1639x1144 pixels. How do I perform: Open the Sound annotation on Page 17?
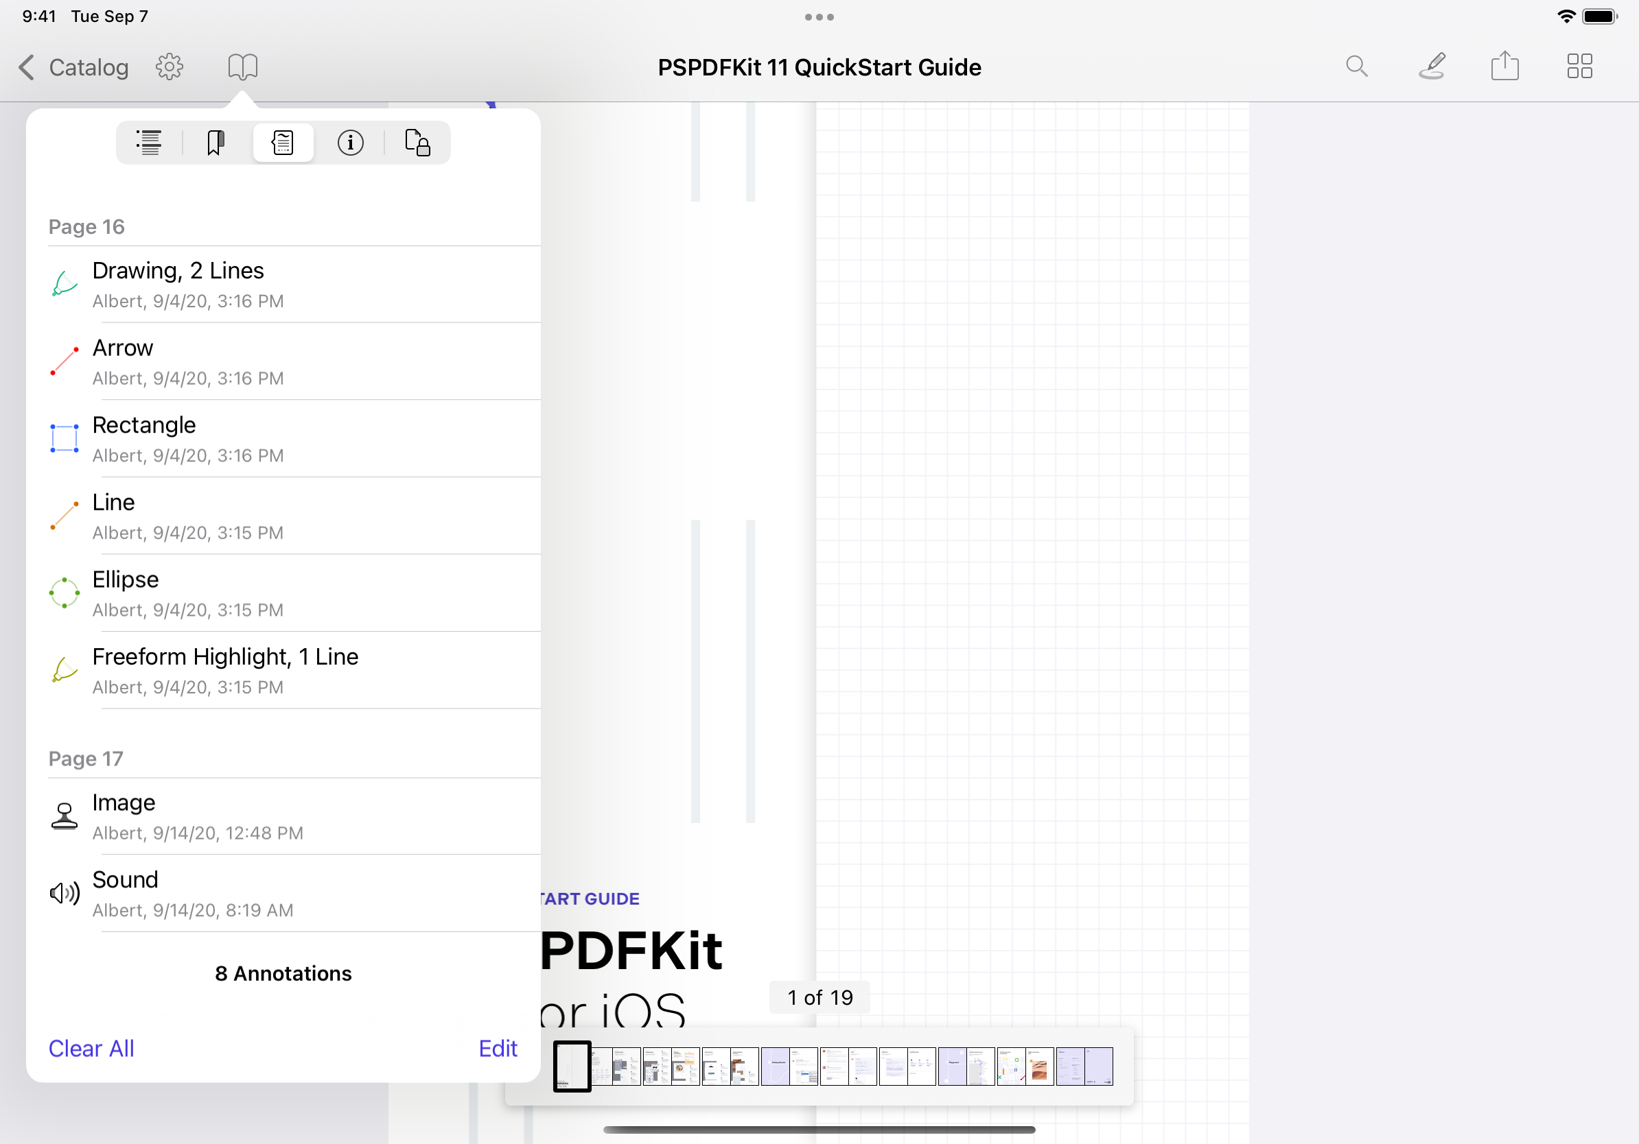coord(286,892)
